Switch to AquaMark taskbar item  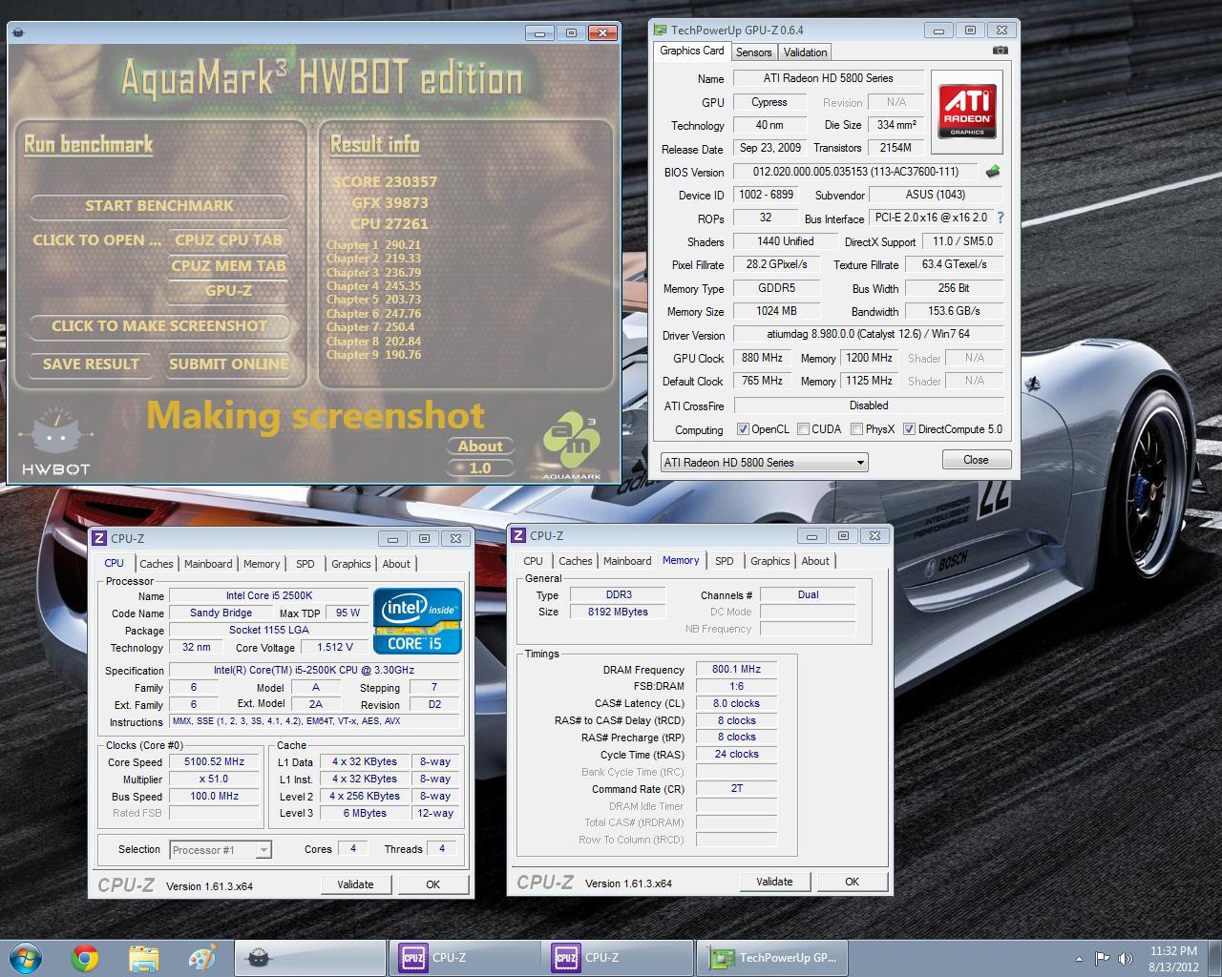(x=310, y=958)
